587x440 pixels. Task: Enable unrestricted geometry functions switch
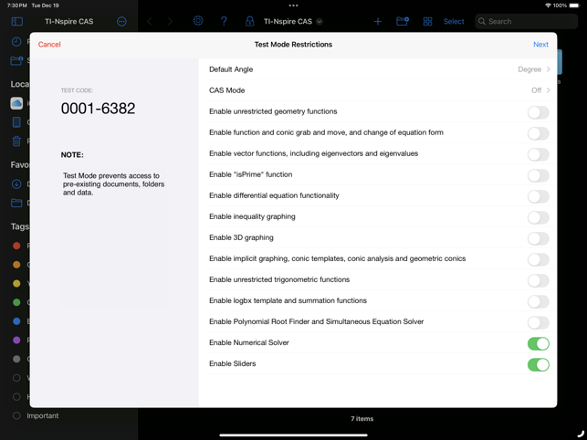tap(539, 112)
